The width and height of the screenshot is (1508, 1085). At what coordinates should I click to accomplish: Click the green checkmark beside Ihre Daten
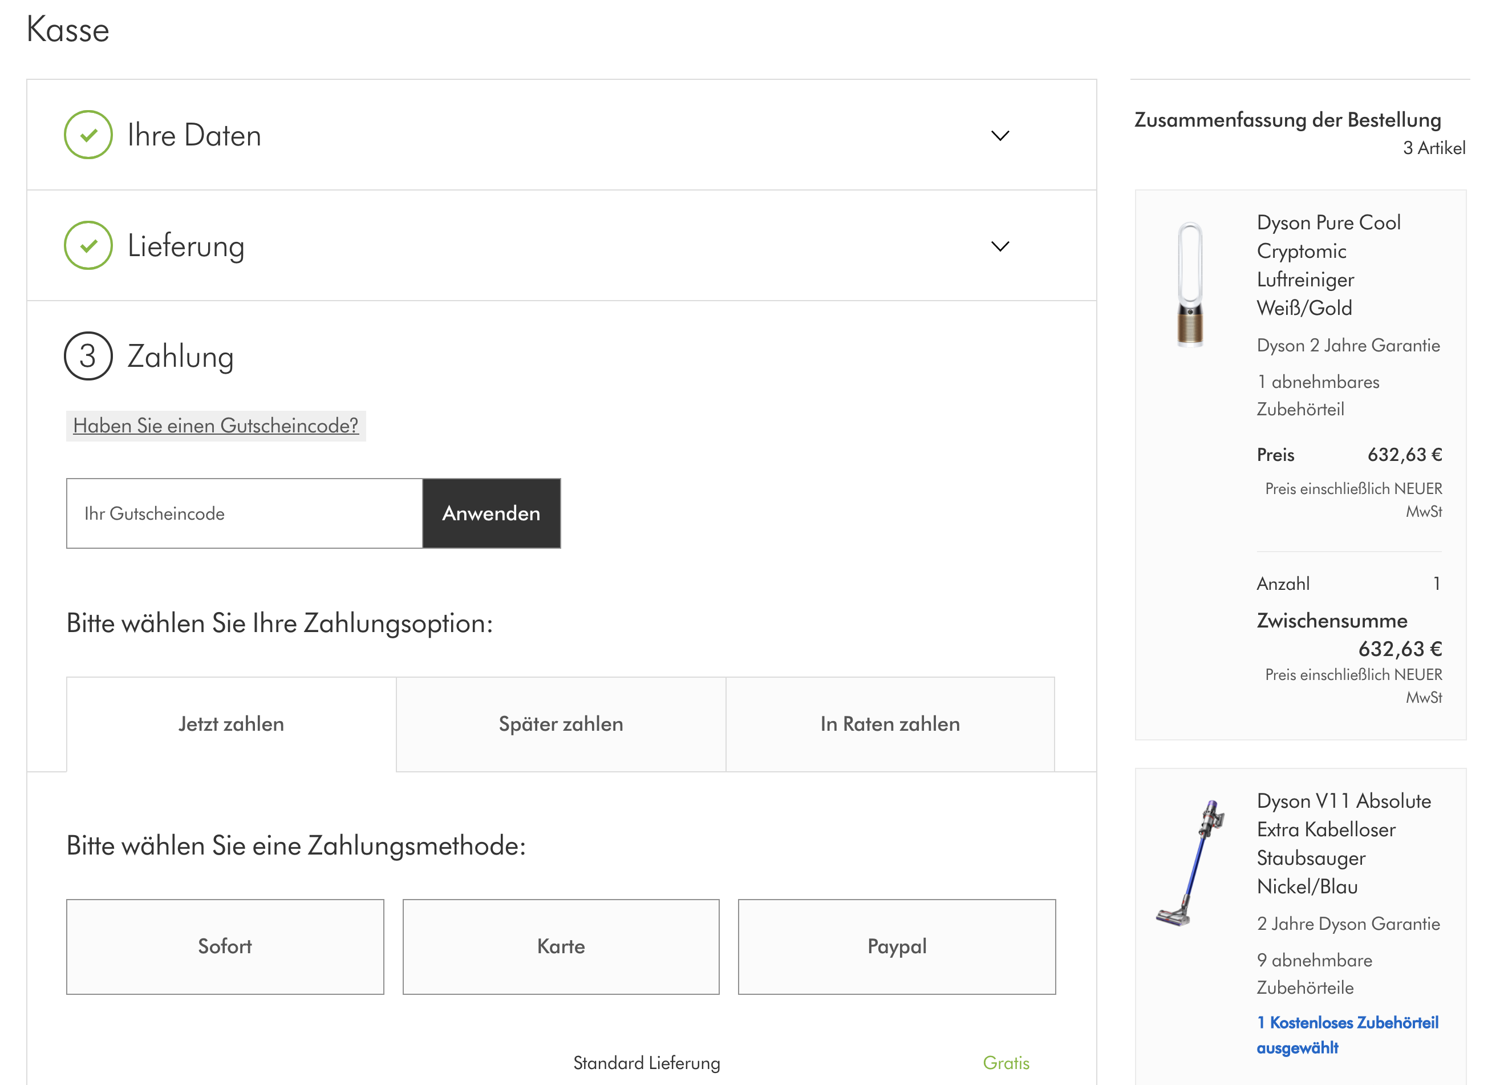(x=88, y=135)
